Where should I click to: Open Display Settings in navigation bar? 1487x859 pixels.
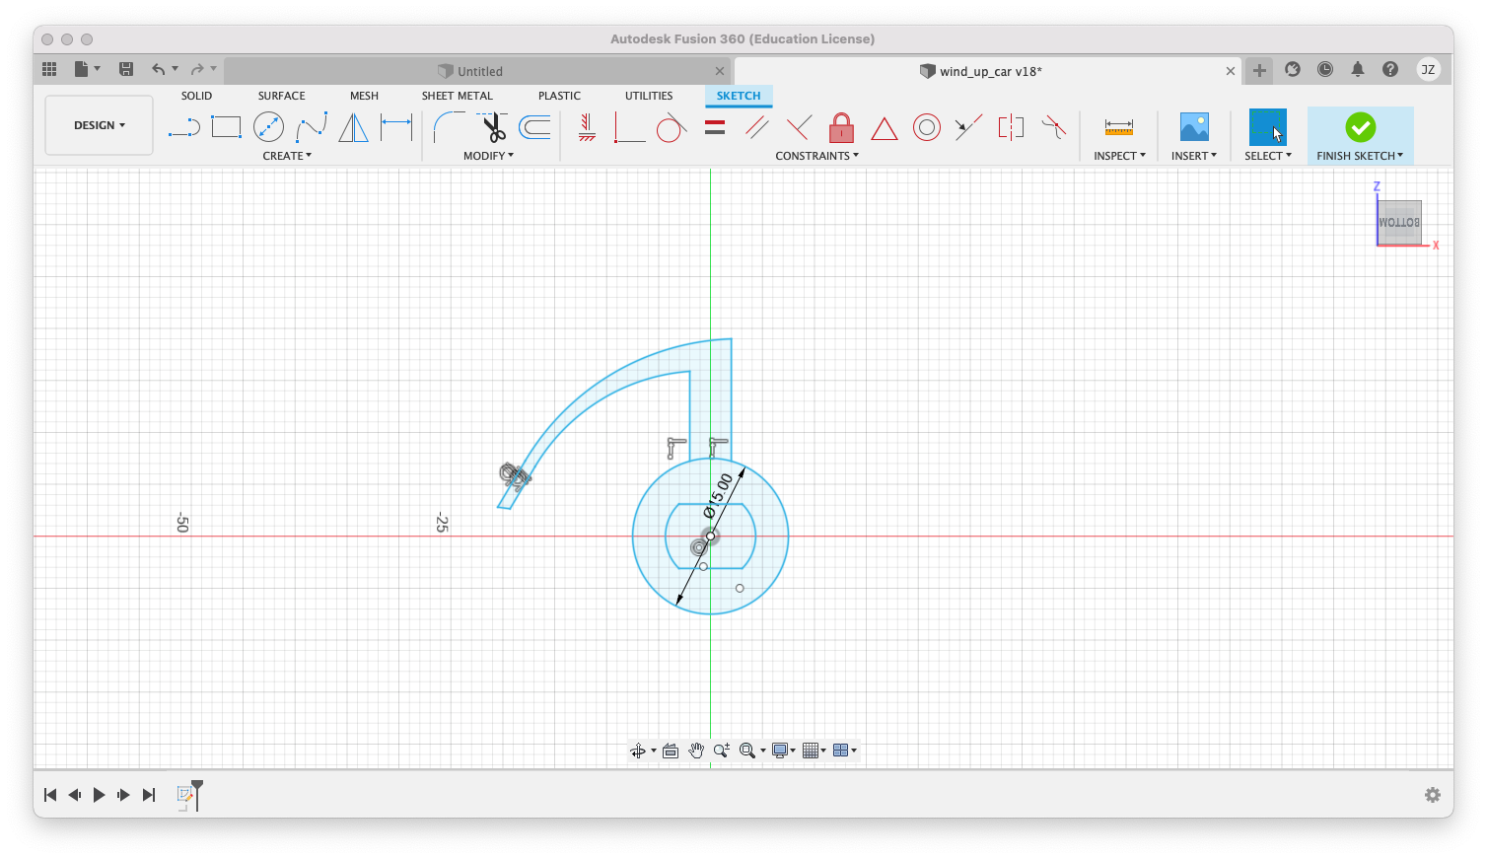[784, 751]
